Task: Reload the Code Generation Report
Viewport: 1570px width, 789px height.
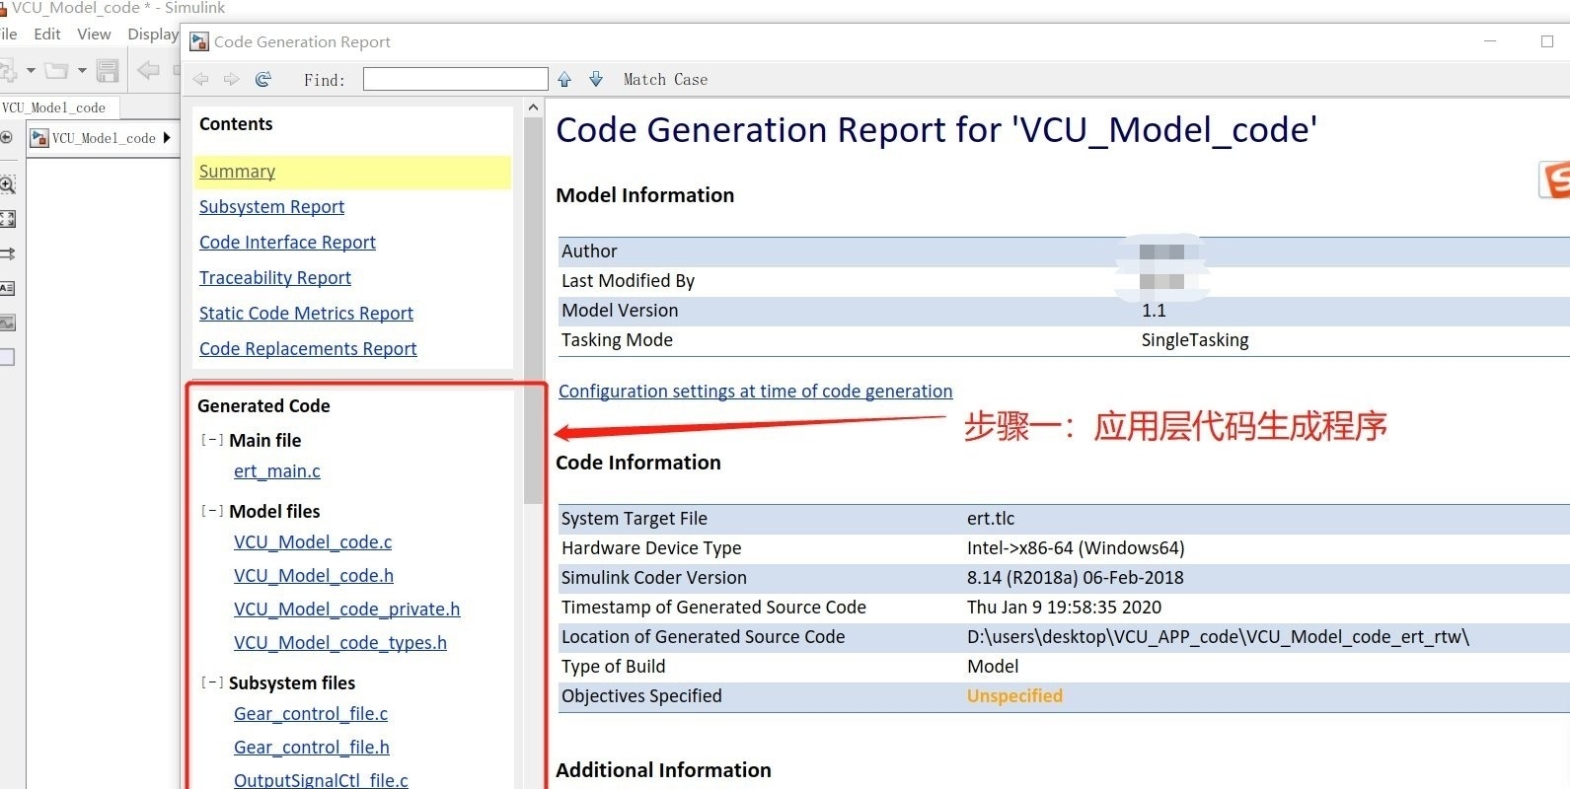Action: click(x=262, y=79)
